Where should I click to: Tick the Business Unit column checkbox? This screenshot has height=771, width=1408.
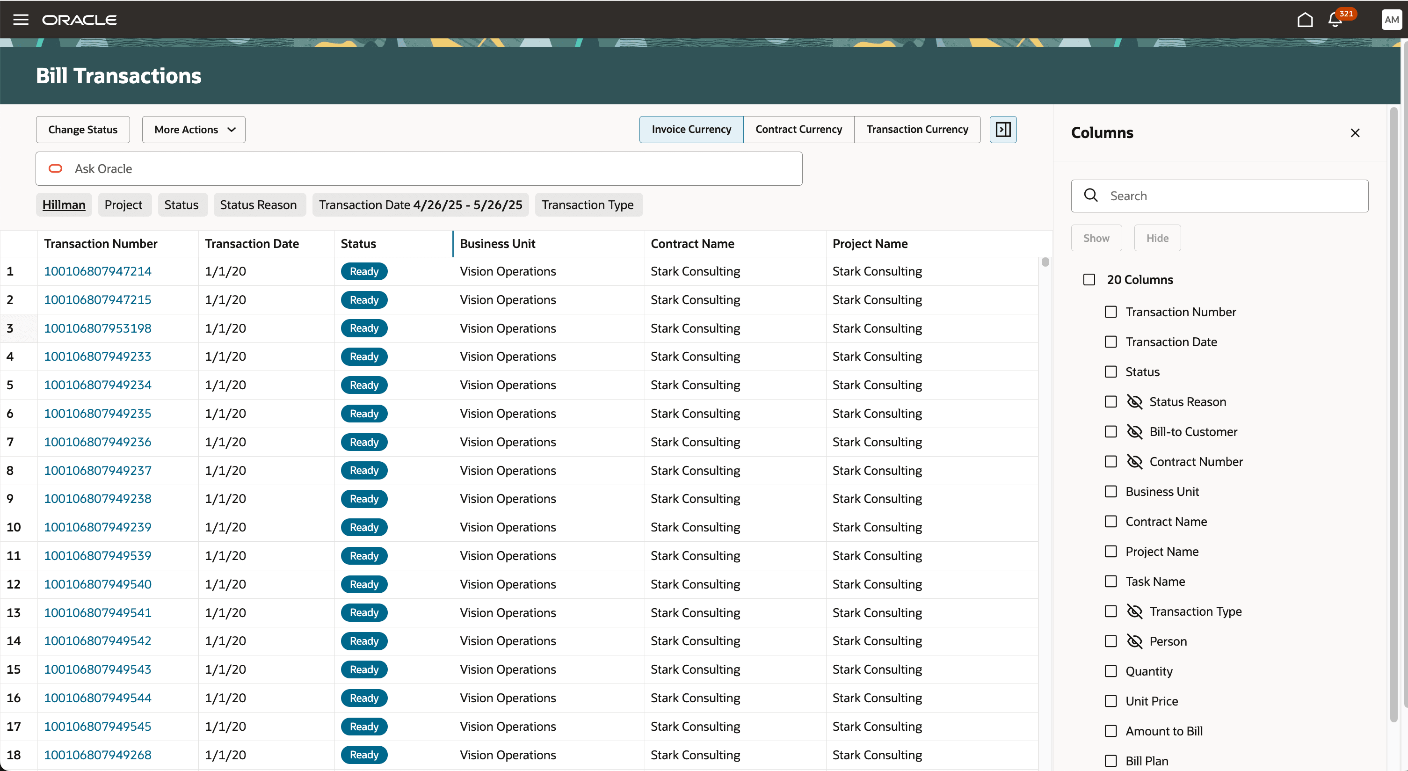[1110, 492]
